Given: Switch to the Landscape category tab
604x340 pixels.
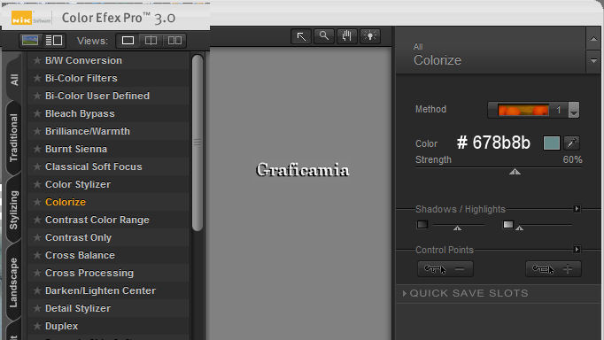Looking at the screenshot, I should (x=14, y=282).
